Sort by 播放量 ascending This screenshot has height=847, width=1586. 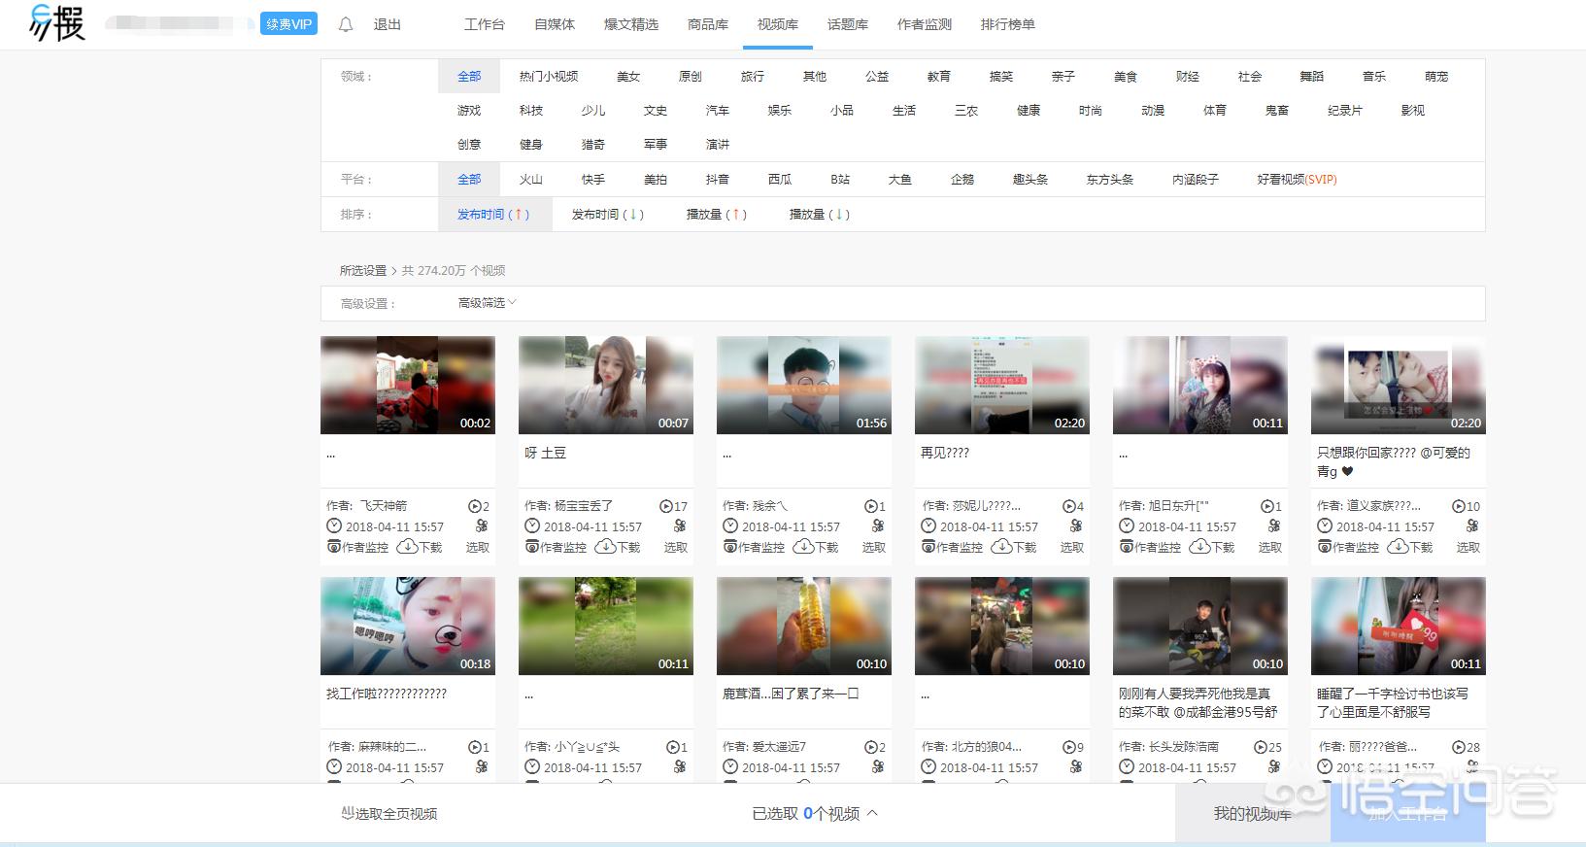[x=716, y=214]
